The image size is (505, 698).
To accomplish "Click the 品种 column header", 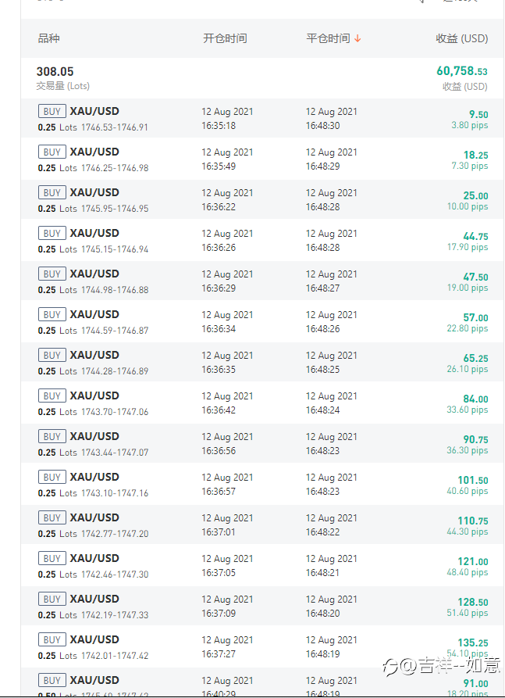I will coord(49,38).
